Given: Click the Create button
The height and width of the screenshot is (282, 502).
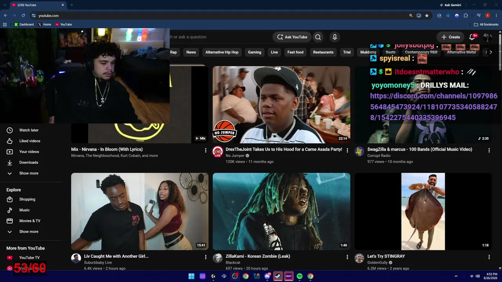Looking at the screenshot, I should pyautogui.click(x=451, y=37).
